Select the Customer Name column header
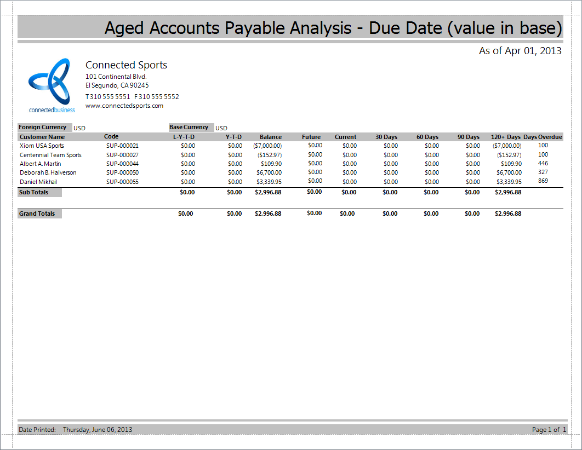This screenshot has height=450, width=582. point(42,137)
